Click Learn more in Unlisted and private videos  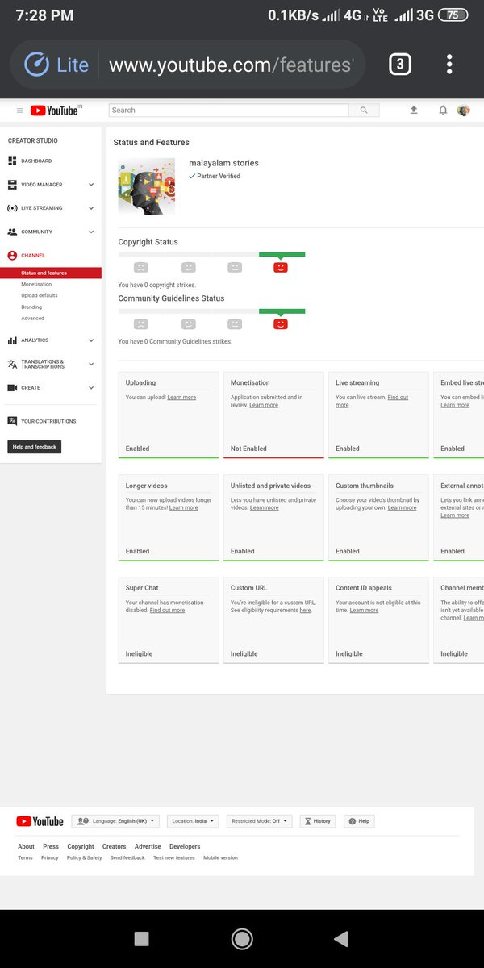[x=265, y=508]
